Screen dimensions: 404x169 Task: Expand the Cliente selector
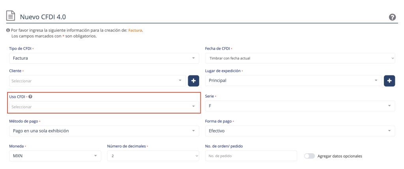tap(97, 81)
